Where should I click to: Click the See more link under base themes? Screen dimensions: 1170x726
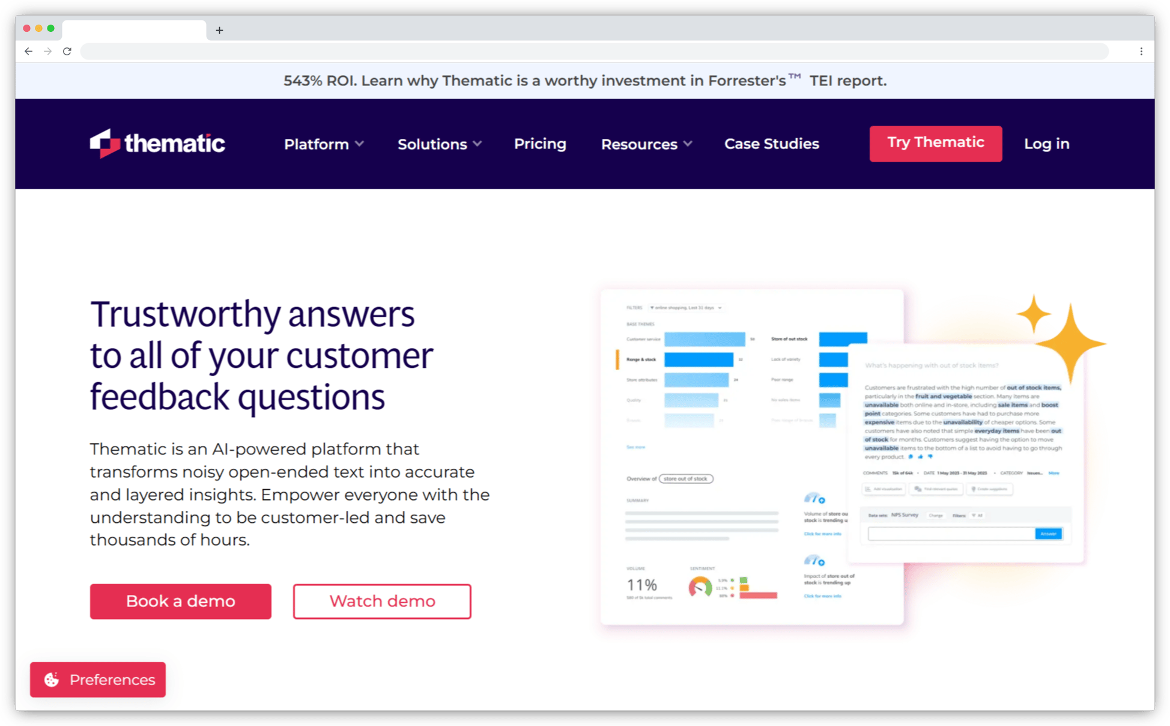pos(635,447)
